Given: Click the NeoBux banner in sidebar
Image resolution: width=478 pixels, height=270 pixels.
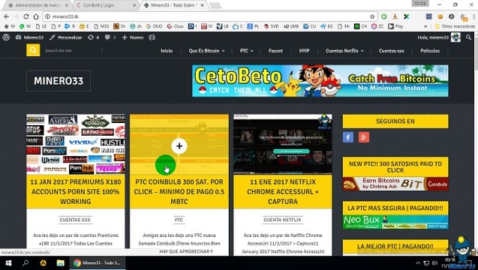Looking at the screenshot, I should click(x=395, y=222).
